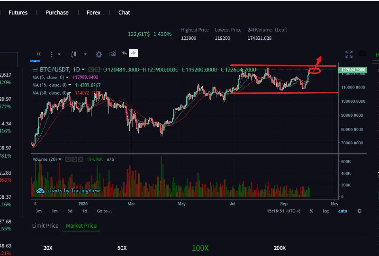This screenshot has width=379, height=256.
Task: Take a chart snapshot with camera icon
Action: coord(362,54)
